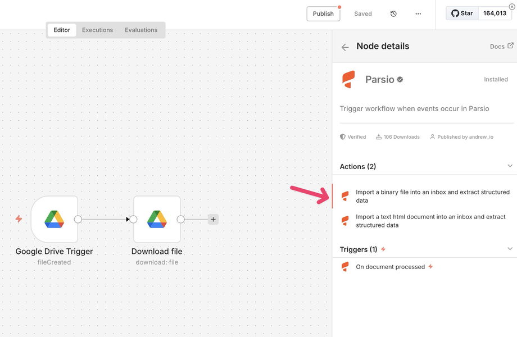Collapse the Actions (2) section
Image resolution: width=517 pixels, height=337 pixels.
[x=510, y=166]
